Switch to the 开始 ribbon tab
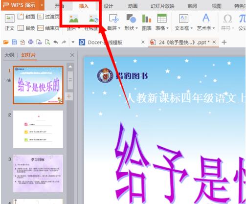The image size is (246, 204). [x=59, y=6]
